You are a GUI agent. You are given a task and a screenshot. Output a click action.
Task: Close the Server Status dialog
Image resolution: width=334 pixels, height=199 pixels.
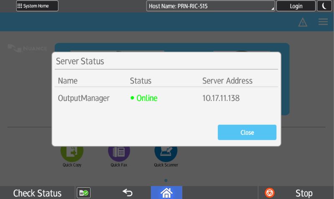247,132
